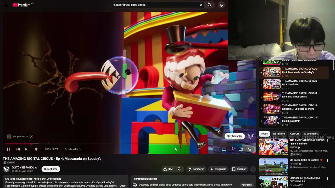Screen dimensions: 335x188
Task: Click title 'Ep 6: Les dimos armas'
Action: (x=300, y=95)
